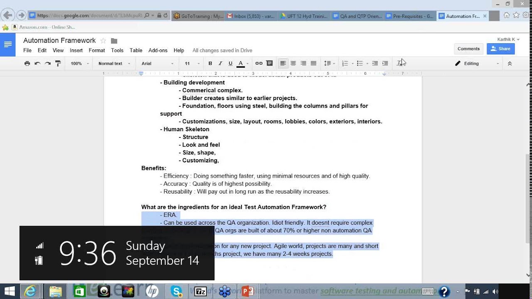Set left text alignment
This screenshot has width=532, height=299.
(283, 64)
